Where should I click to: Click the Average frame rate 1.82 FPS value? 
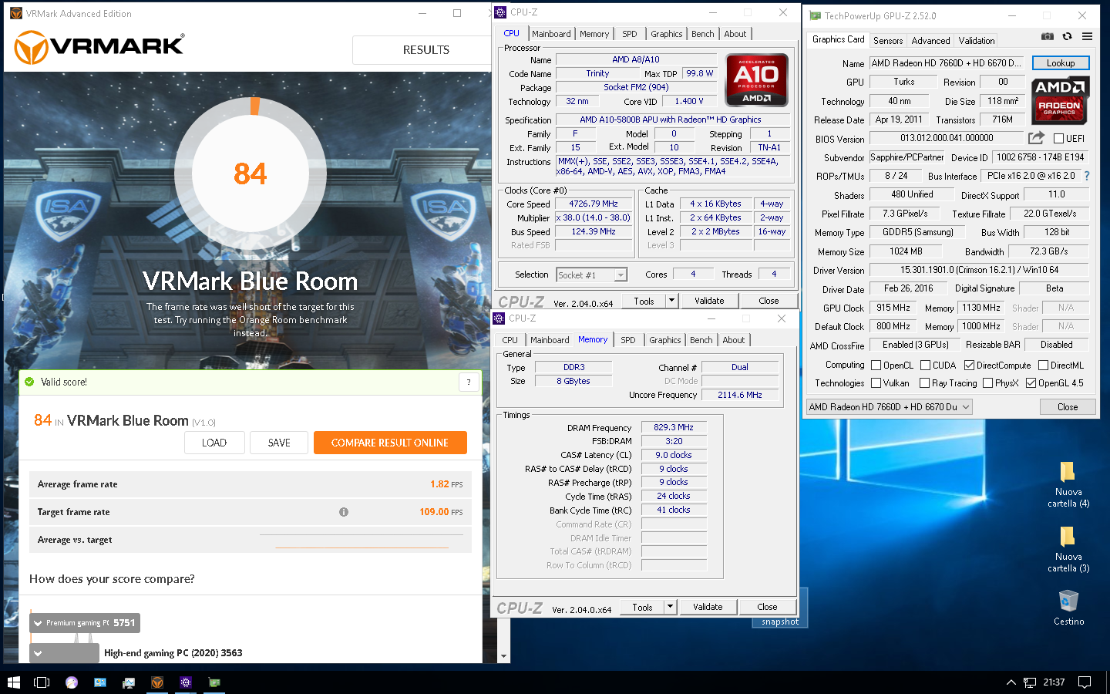[446, 484]
